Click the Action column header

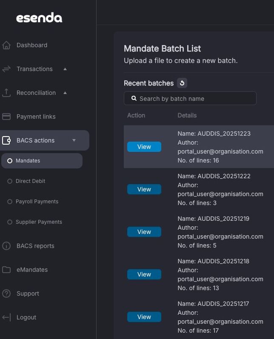point(136,115)
